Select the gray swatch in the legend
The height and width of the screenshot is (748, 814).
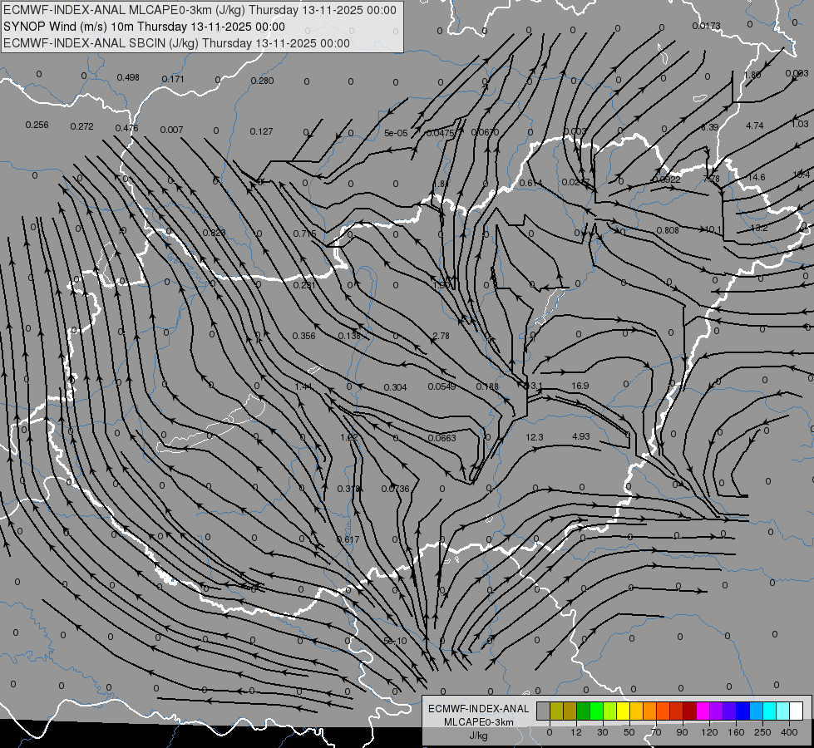[x=544, y=711]
